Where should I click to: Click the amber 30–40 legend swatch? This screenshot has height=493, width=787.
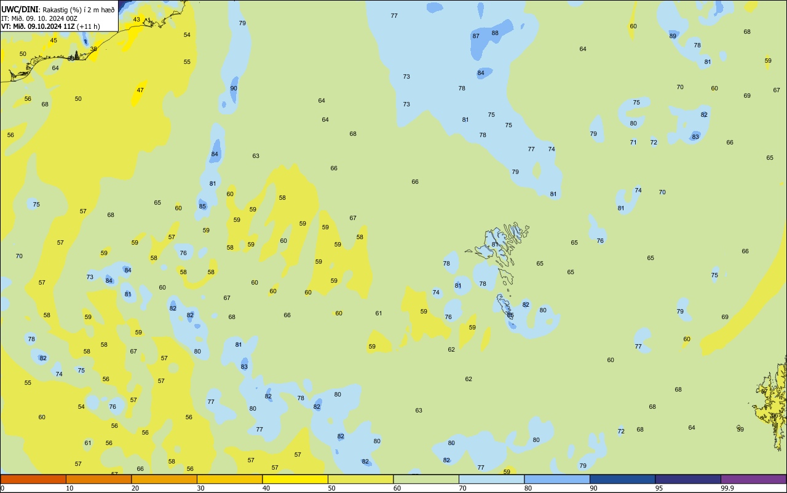pyautogui.click(x=229, y=479)
